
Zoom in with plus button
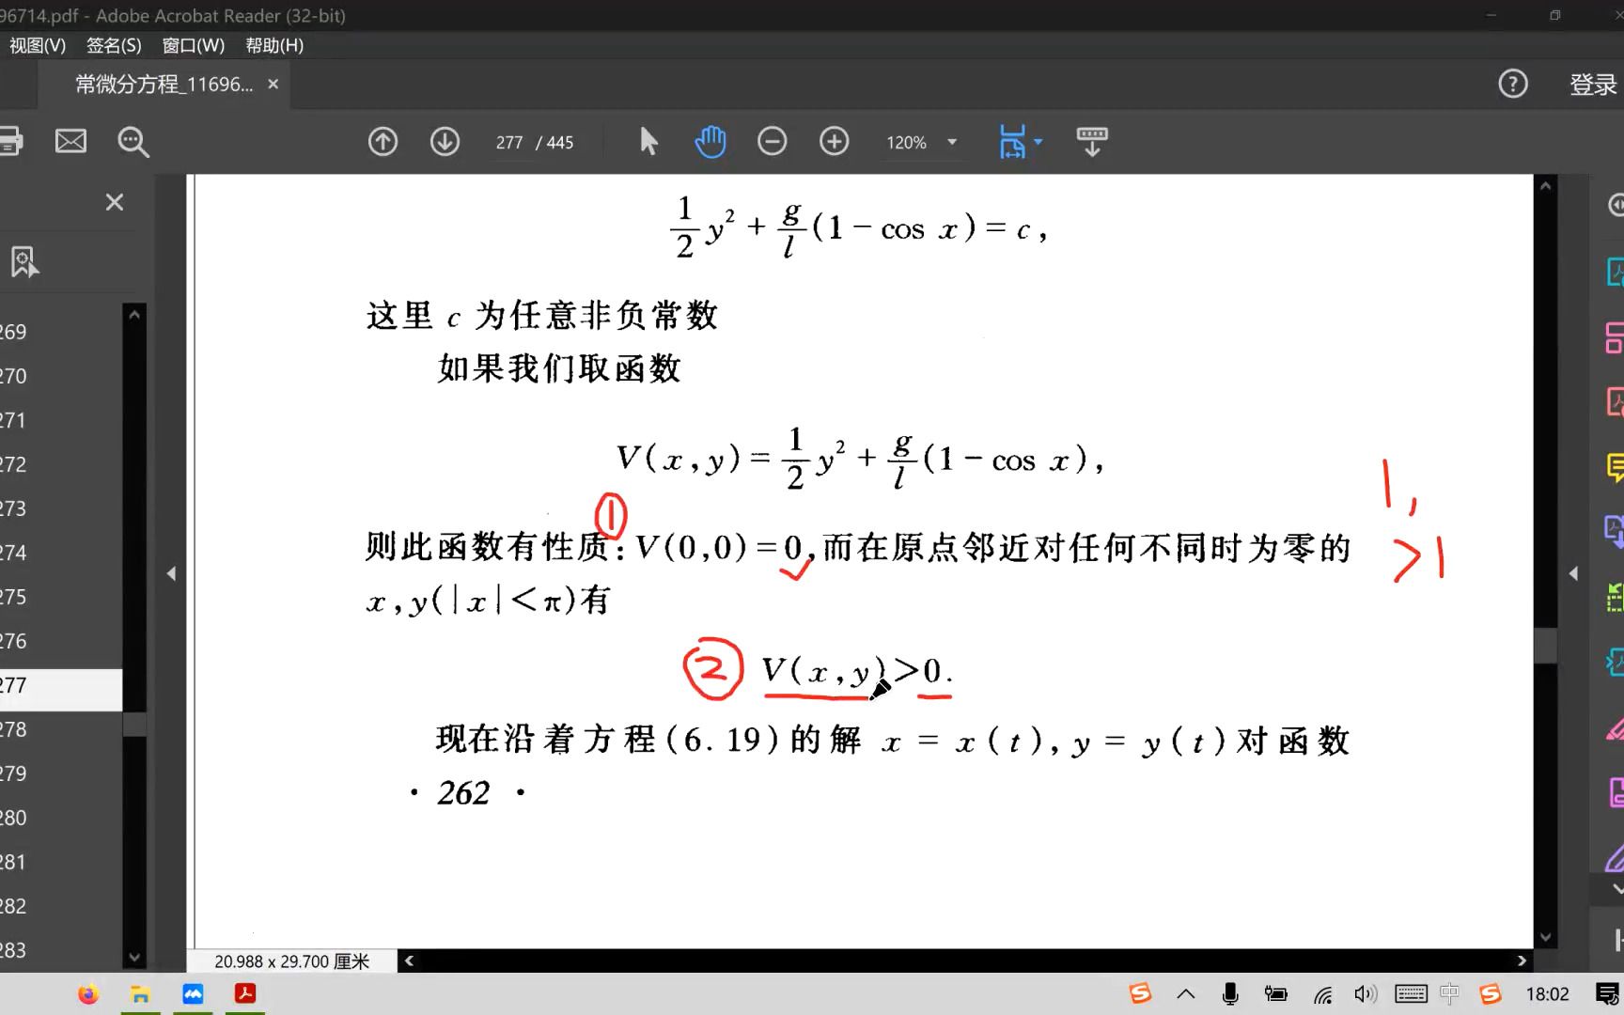(834, 142)
